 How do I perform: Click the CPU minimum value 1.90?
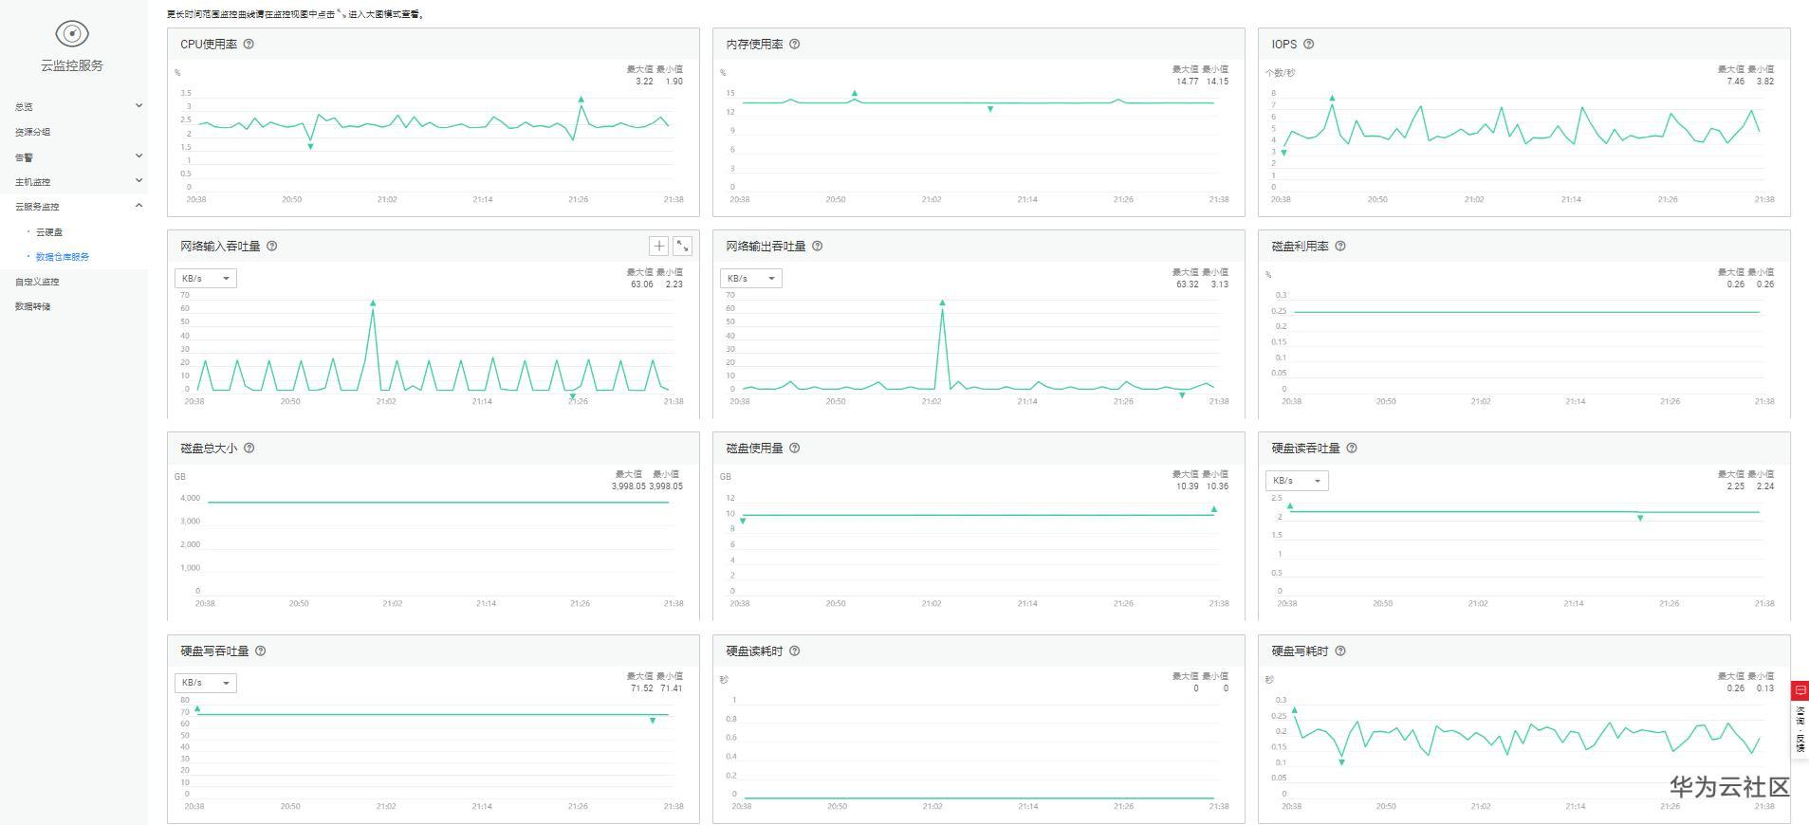[x=674, y=82]
